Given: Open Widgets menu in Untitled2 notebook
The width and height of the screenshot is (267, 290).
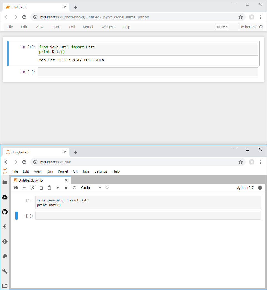Looking at the screenshot, I should tap(108, 27).
